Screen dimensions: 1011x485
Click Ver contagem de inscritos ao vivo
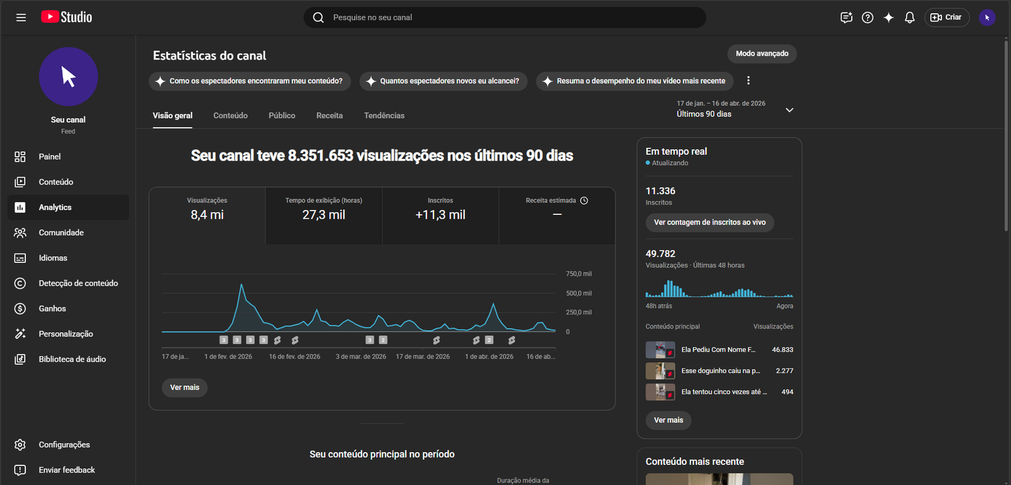(x=709, y=223)
